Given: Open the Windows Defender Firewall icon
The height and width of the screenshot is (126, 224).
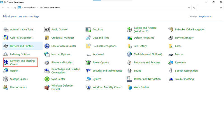Looking at the screenshot, I should (x=47, y=87).
